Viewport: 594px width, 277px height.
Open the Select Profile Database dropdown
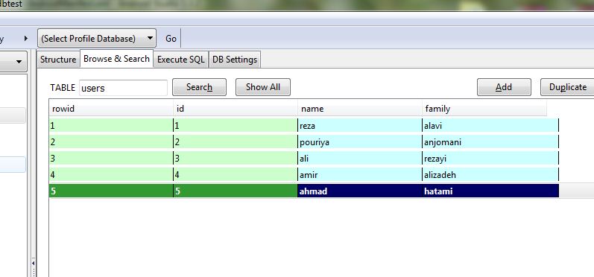97,38
